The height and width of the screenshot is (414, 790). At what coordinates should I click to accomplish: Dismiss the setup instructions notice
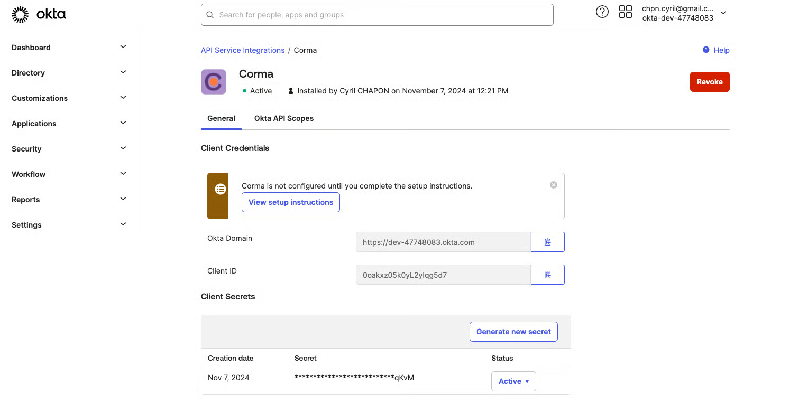553,185
